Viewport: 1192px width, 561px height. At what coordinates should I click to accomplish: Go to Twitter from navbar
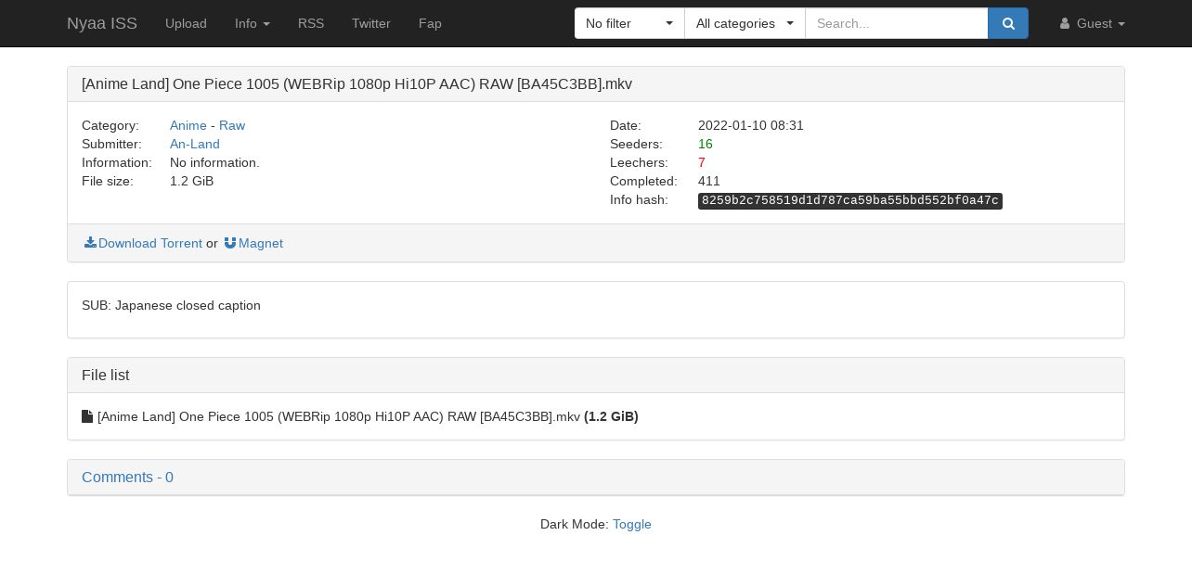tap(371, 23)
